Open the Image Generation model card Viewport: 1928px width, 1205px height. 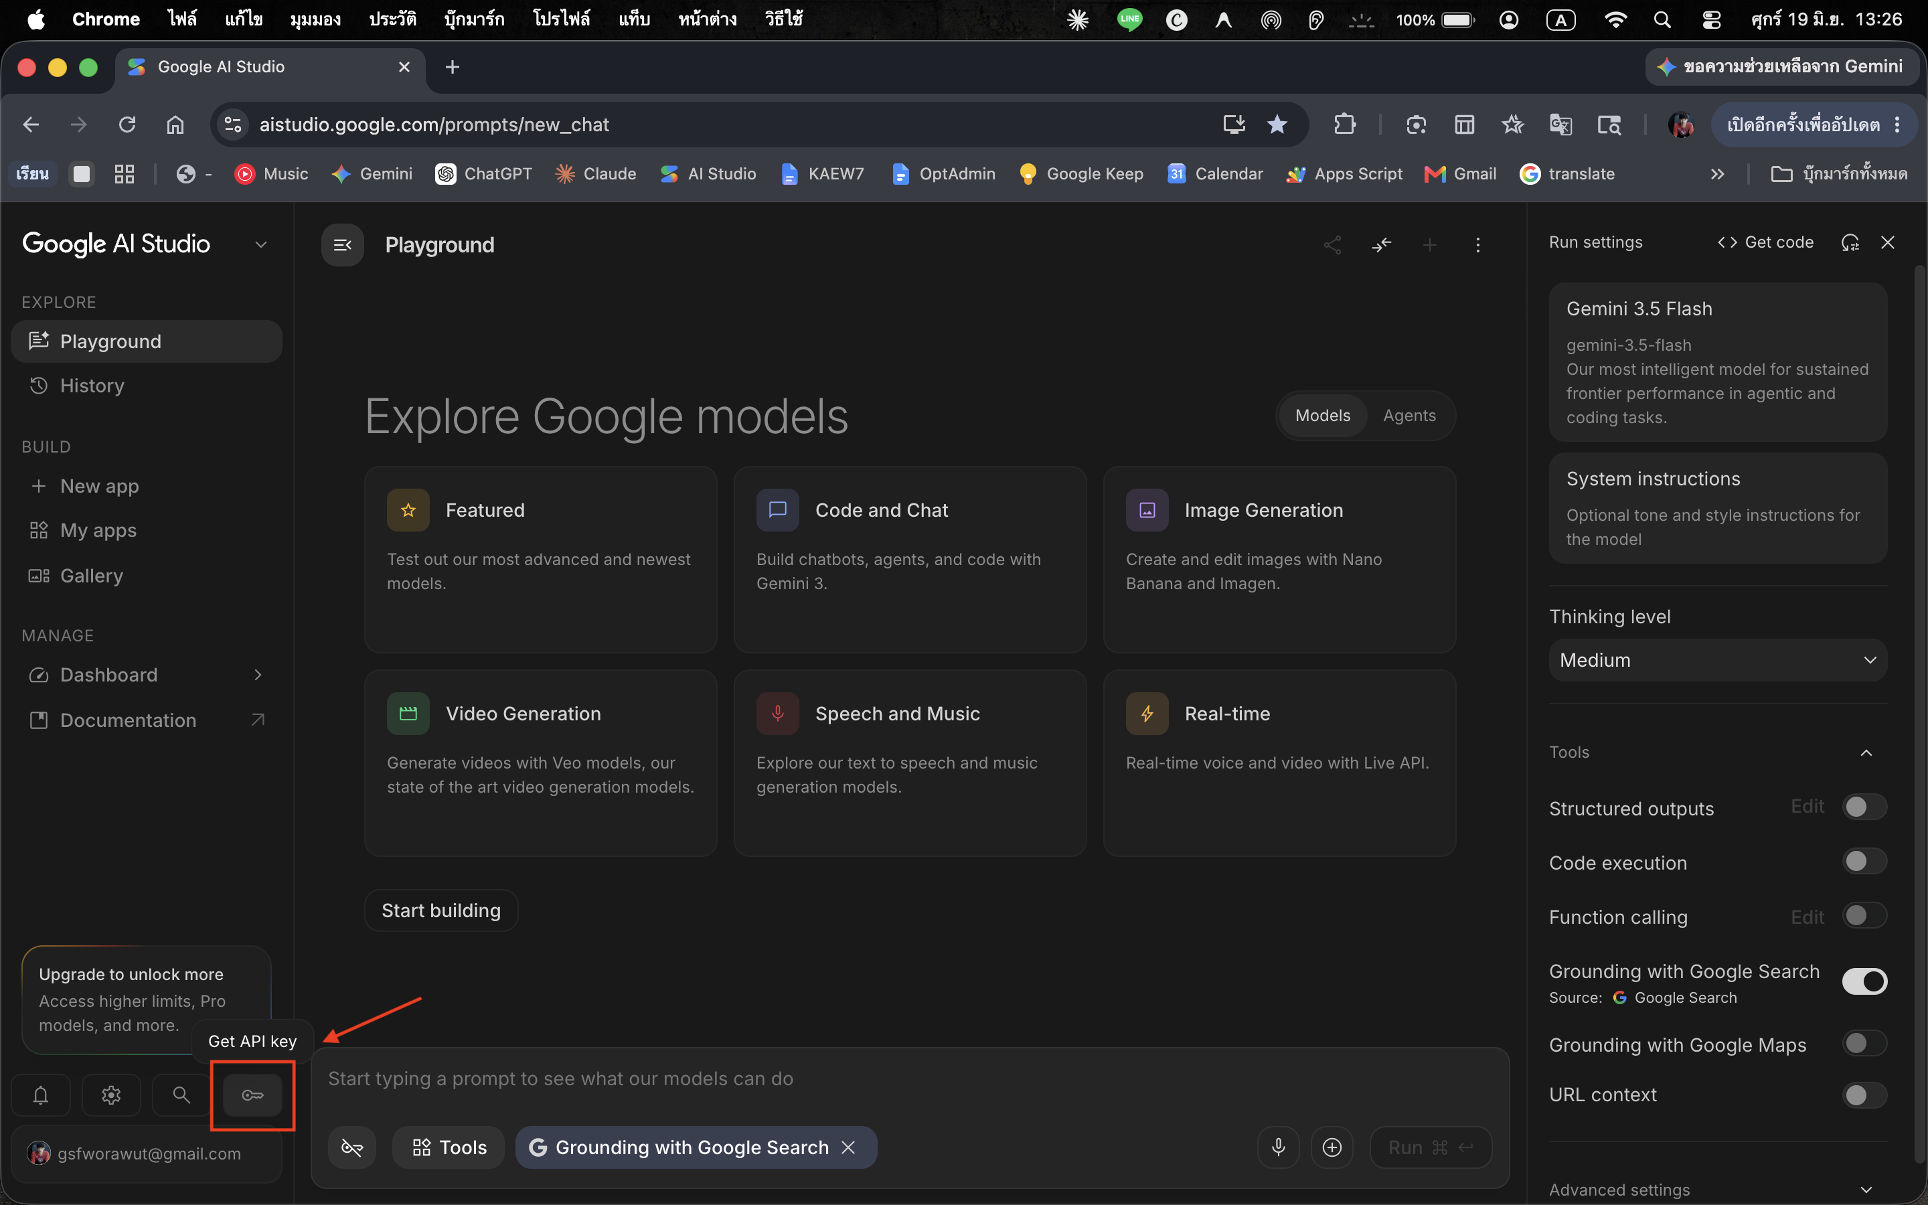pyautogui.click(x=1279, y=560)
